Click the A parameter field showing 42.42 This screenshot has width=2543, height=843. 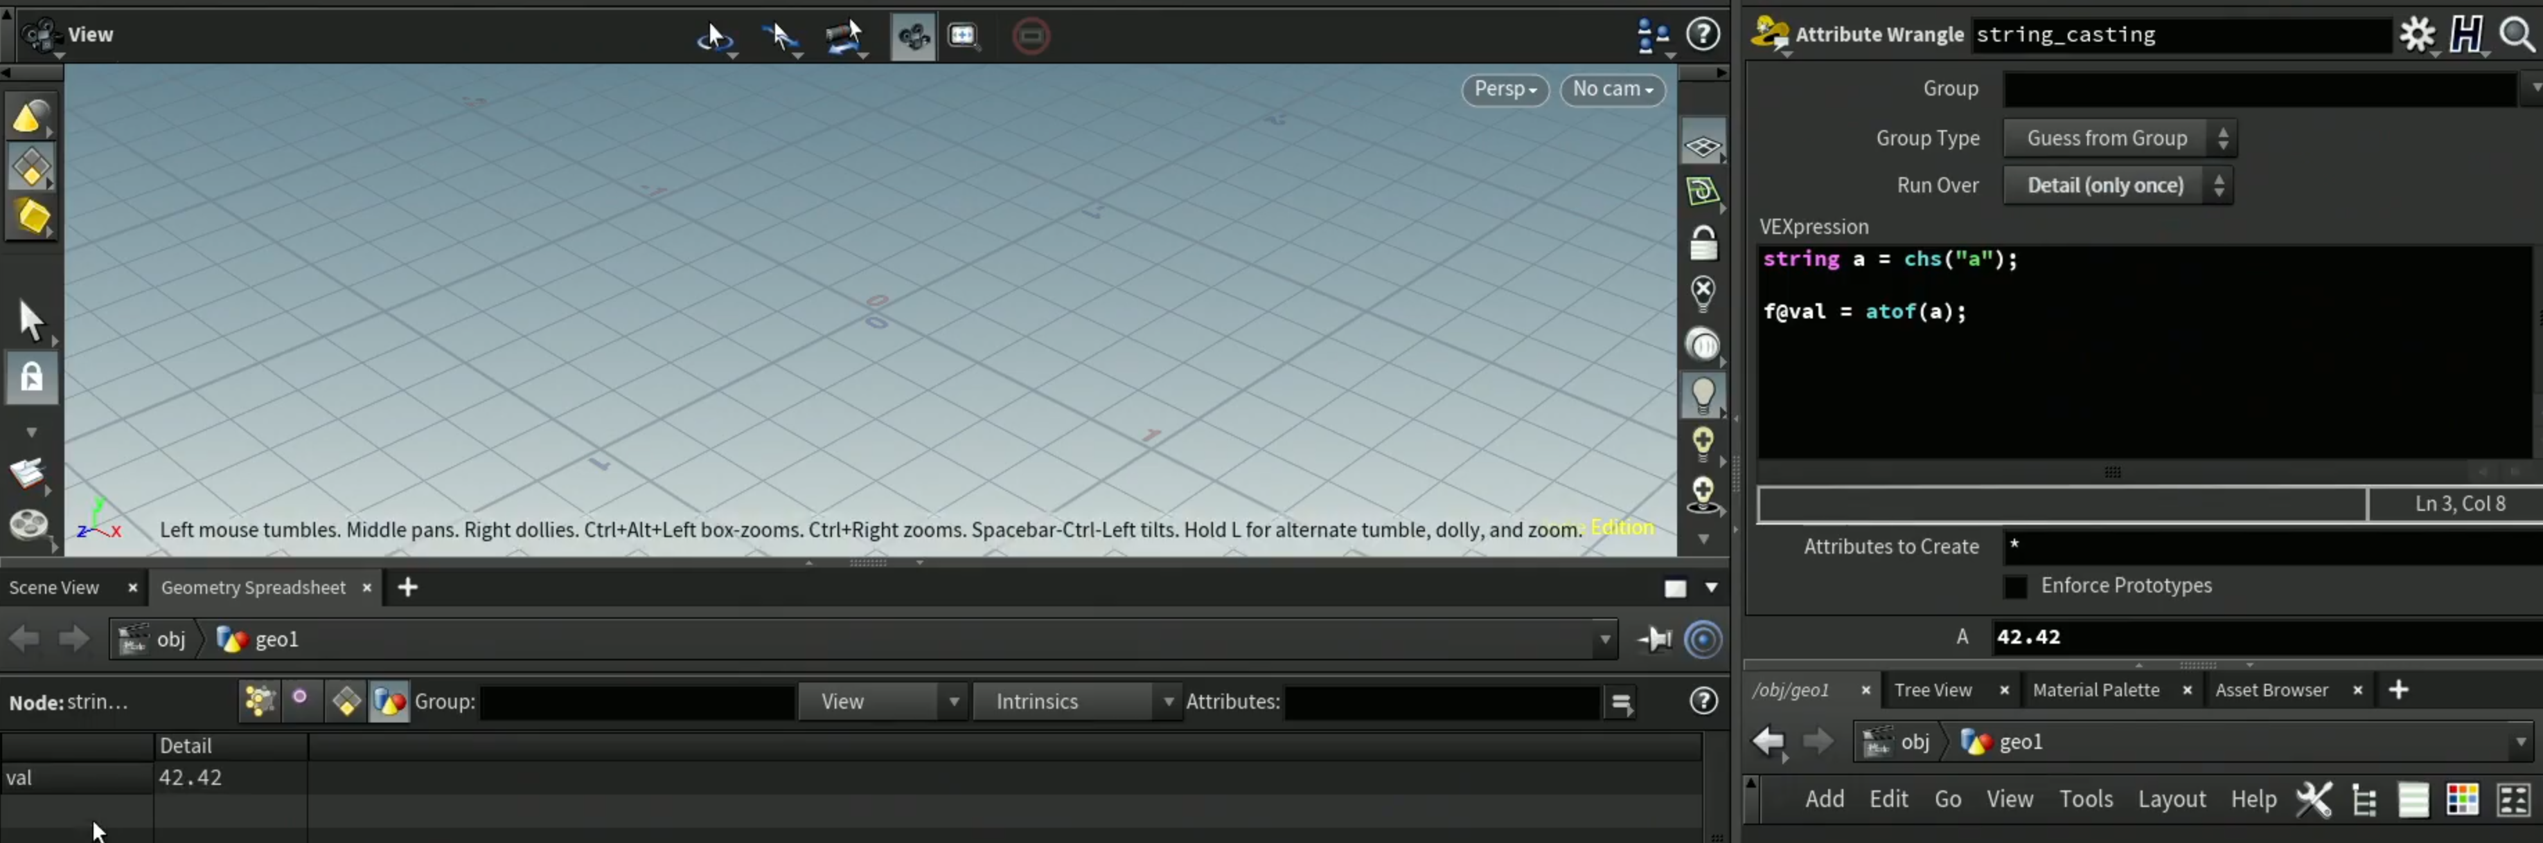coord(2266,637)
